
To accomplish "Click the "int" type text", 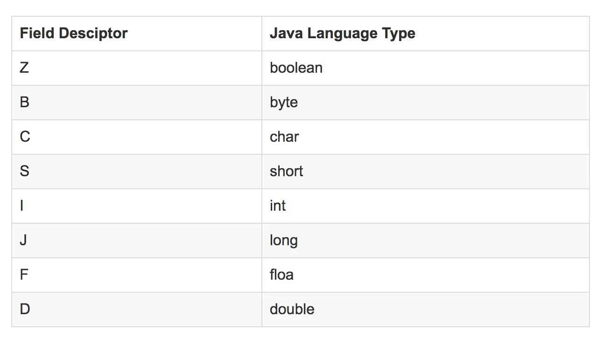I will click(278, 206).
